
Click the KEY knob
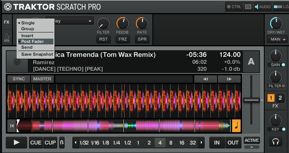pos(275,120)
